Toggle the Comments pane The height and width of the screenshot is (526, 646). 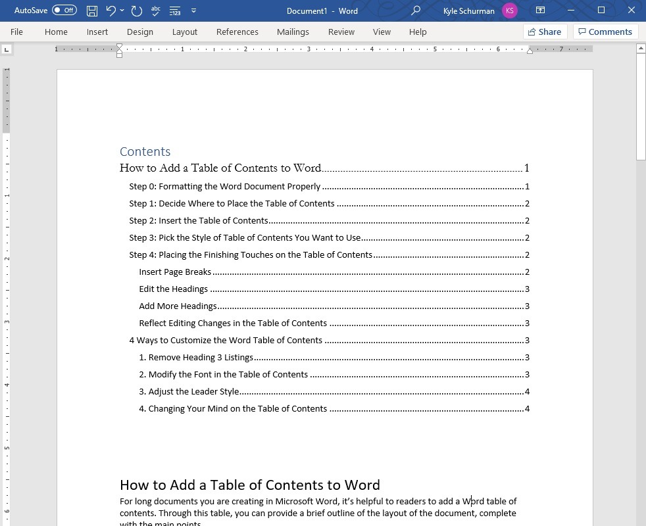pos(605,31)
